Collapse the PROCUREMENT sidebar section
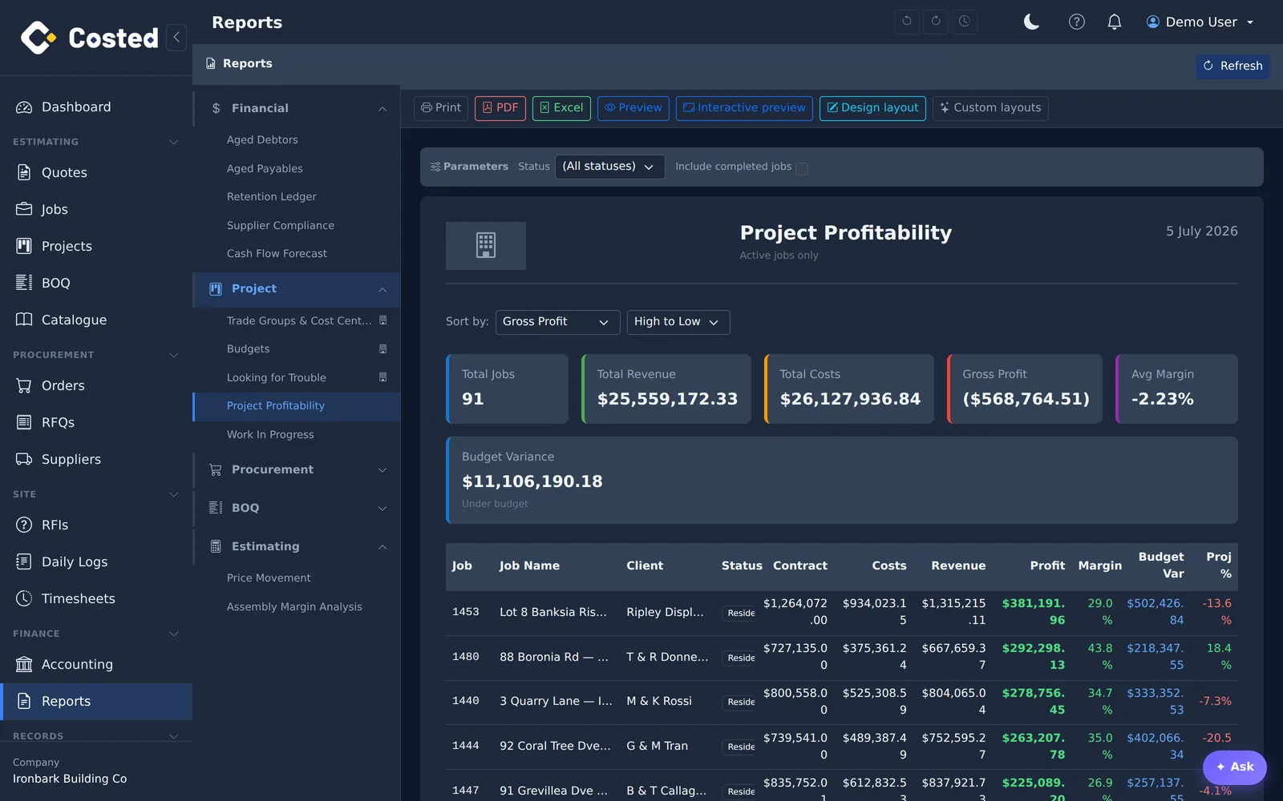1283x801 pixels. (x=173, y=355)
